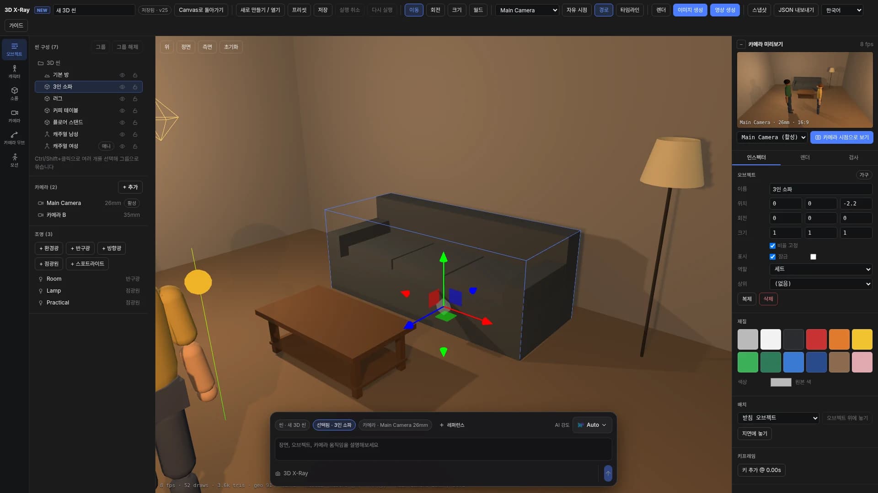Open the Main Camera (활성) dropdown

point(772,137)
